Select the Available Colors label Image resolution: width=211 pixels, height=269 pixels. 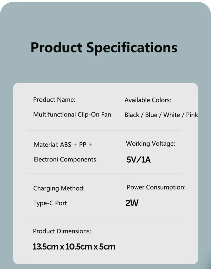[148, 100]
